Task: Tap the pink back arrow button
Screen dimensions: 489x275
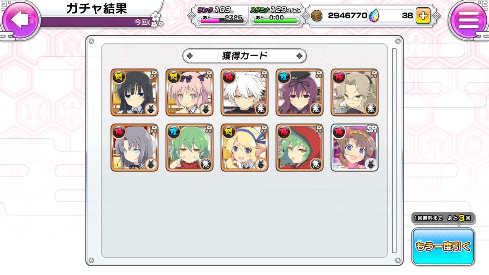Action: pyautogui.click(x=21, y=19)
